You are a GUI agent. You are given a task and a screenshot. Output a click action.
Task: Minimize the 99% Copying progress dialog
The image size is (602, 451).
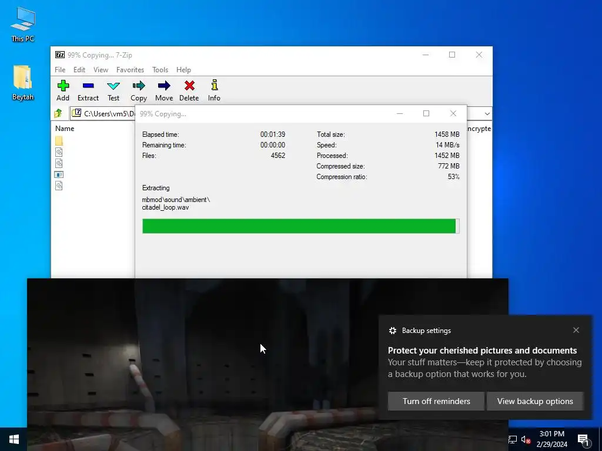pos(400,113)
